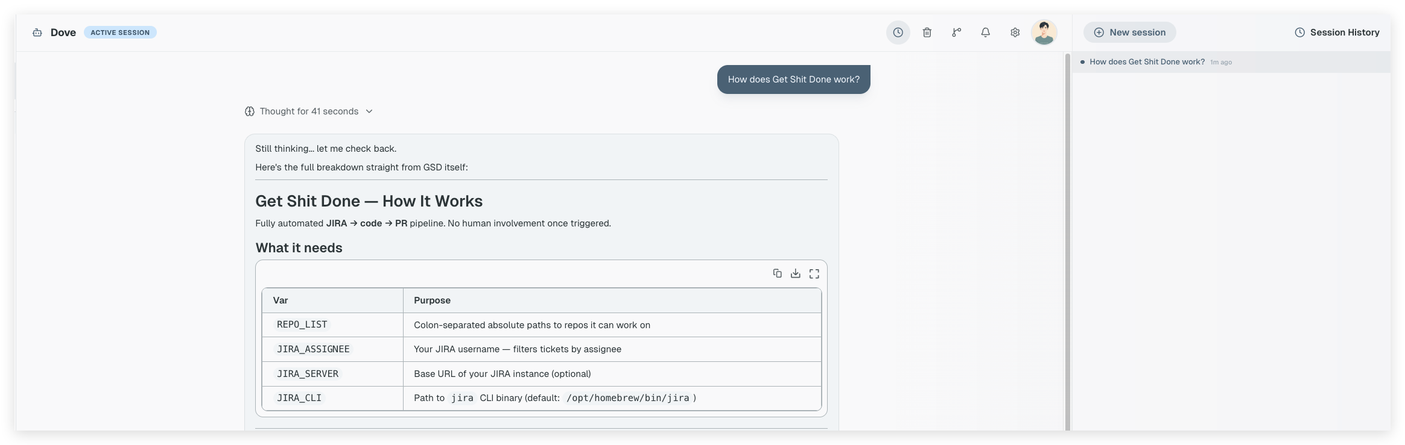Click the user message bubble

pos(793,79)
